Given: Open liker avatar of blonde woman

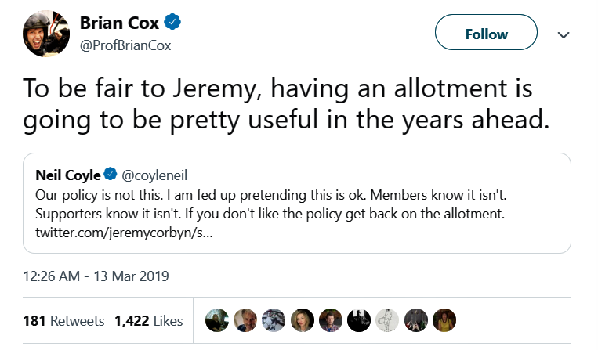Looking at the screenshot, I should click(x=302, y=319).
